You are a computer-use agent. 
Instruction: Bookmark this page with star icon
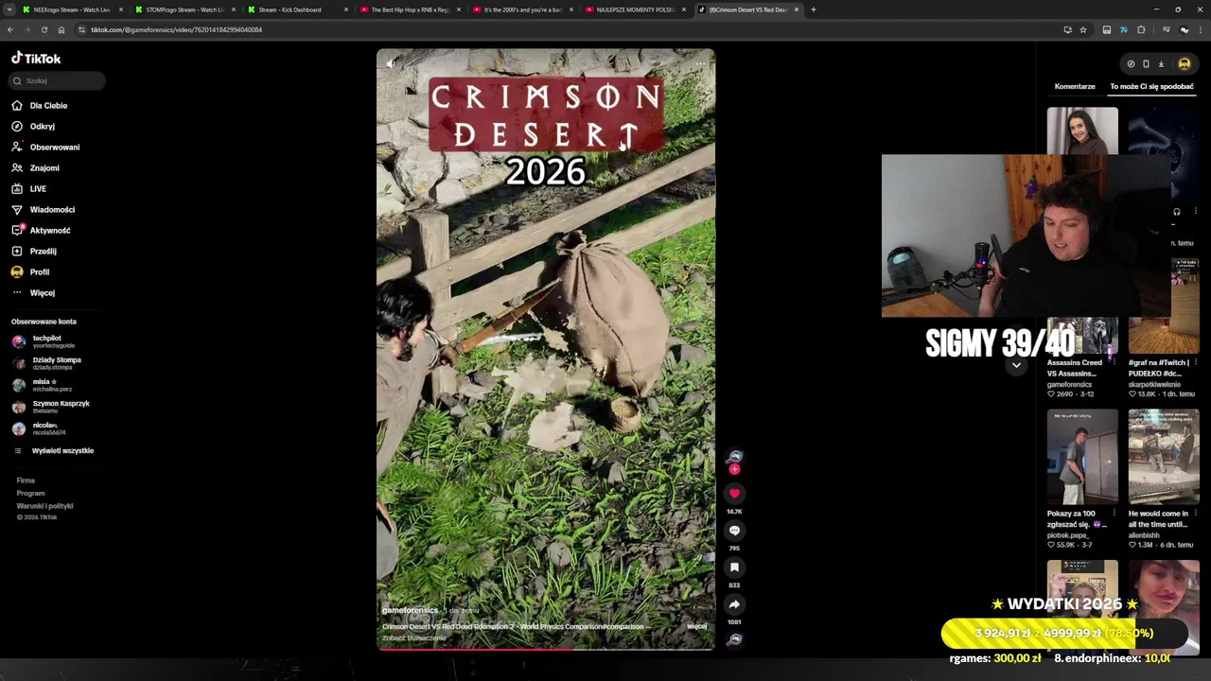pyautogui.click(x=1083, y=29)
